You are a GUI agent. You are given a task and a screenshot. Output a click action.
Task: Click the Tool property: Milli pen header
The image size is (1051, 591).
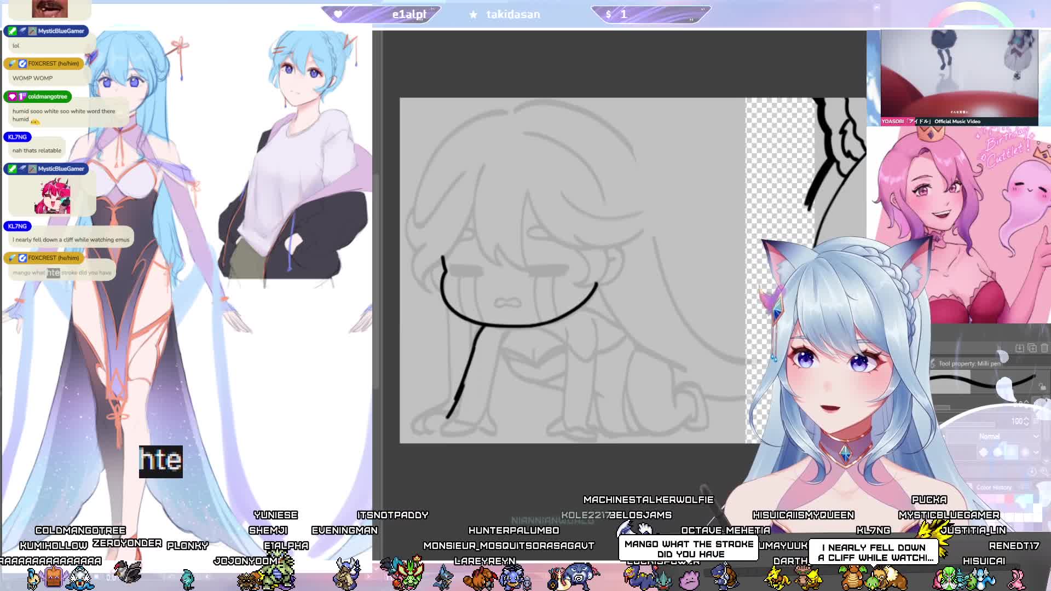point(969,363)
